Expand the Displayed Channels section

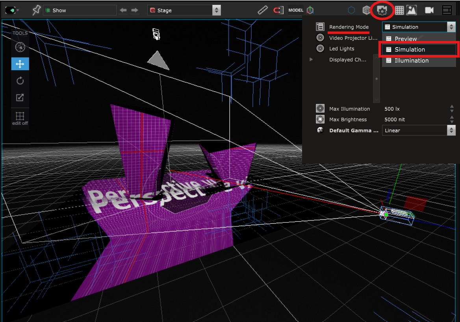311,60
